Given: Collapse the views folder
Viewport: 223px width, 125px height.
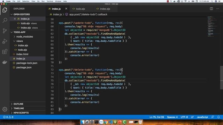Looking at the screenshot, I should click(x=20, y=41).
